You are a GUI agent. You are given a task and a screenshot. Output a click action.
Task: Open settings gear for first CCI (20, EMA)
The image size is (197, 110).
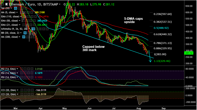25,90
